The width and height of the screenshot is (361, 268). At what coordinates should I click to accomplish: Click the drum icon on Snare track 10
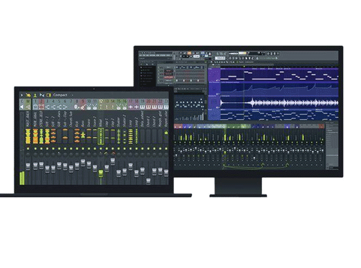pyautogui.click(x=89, y=108)
